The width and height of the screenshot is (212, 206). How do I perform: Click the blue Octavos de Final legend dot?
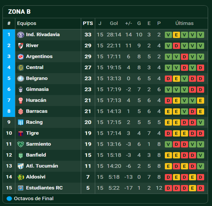[9, 199]
